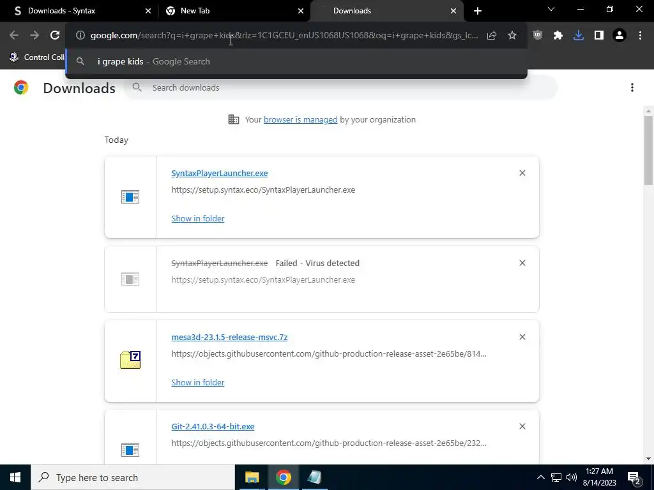
Task: Remove the Git-2.41.0.3-64-bit.exe entry
Action: tap(522, 426)
